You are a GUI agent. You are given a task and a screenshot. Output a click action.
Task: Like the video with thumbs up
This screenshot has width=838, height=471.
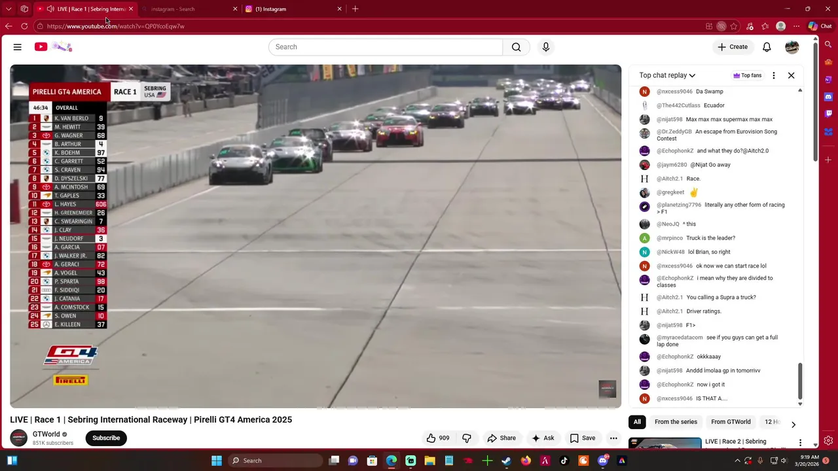click(438, 438)
